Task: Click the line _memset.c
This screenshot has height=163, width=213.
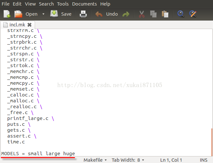Action: (23, 89)
